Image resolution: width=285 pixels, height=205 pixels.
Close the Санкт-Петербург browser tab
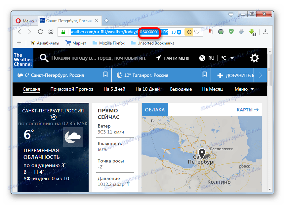click(97, 21)
